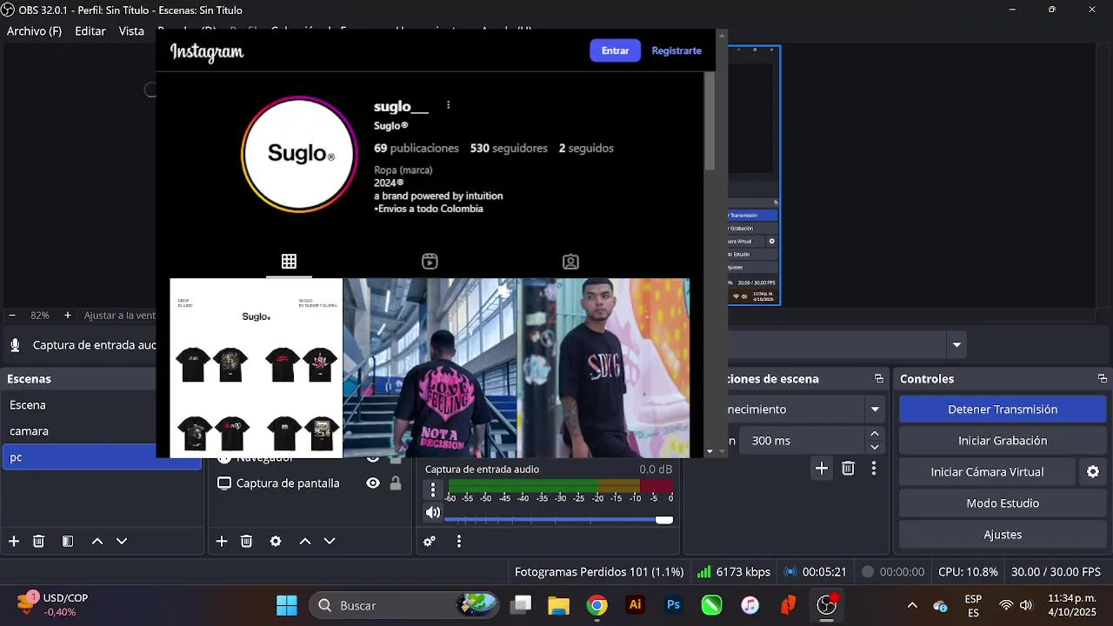This screenshot has height=626, width=1113.
Task: Select the Escena scene
Action: tap(102, 405)
